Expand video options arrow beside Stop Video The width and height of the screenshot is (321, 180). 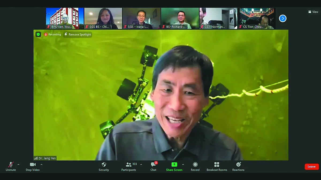tap(41, 165)
